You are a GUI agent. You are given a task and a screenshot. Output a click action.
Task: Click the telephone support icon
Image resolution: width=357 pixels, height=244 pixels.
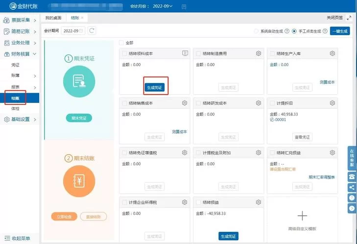tap(352, 177)
